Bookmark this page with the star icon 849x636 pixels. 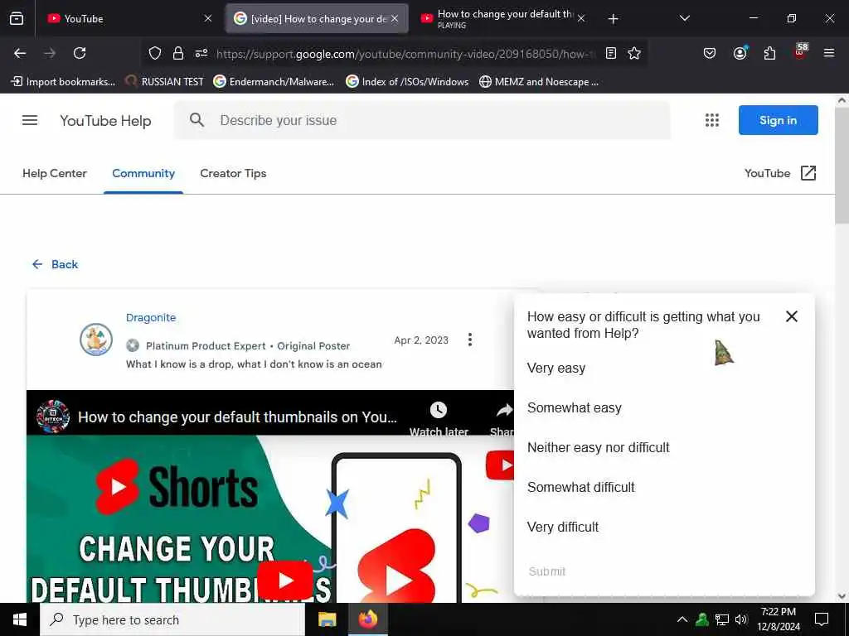(634, 53)
